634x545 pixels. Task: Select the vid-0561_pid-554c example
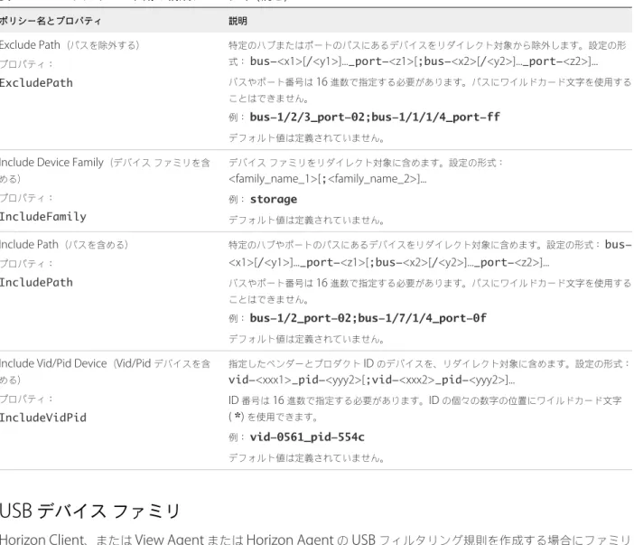307,437
